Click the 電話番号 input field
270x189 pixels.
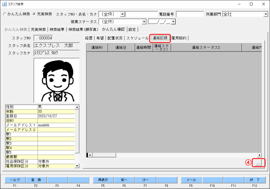point(190,14)
